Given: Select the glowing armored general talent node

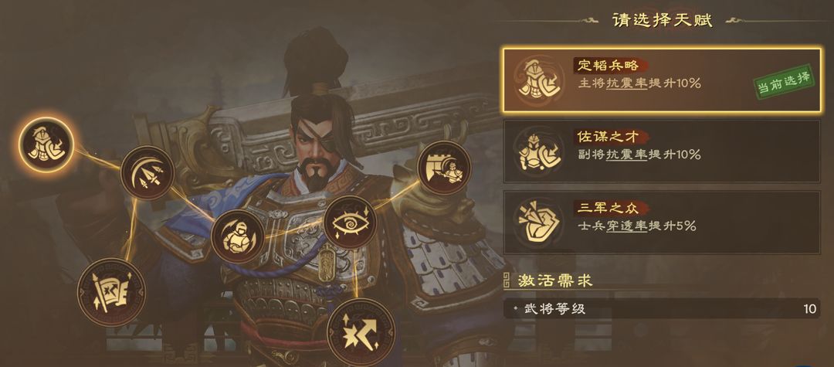Looking at the screenshot, I should point(46,144).
